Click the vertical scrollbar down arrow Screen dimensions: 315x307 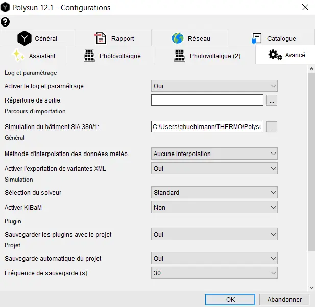pyautogui.click(x=311, y=286)
